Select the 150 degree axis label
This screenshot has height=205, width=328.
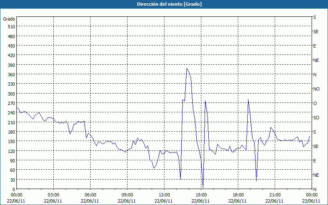tap(12, 141)
